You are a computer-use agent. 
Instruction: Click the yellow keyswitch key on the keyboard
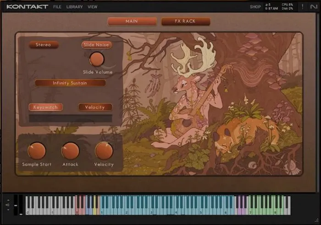point(94,212)
